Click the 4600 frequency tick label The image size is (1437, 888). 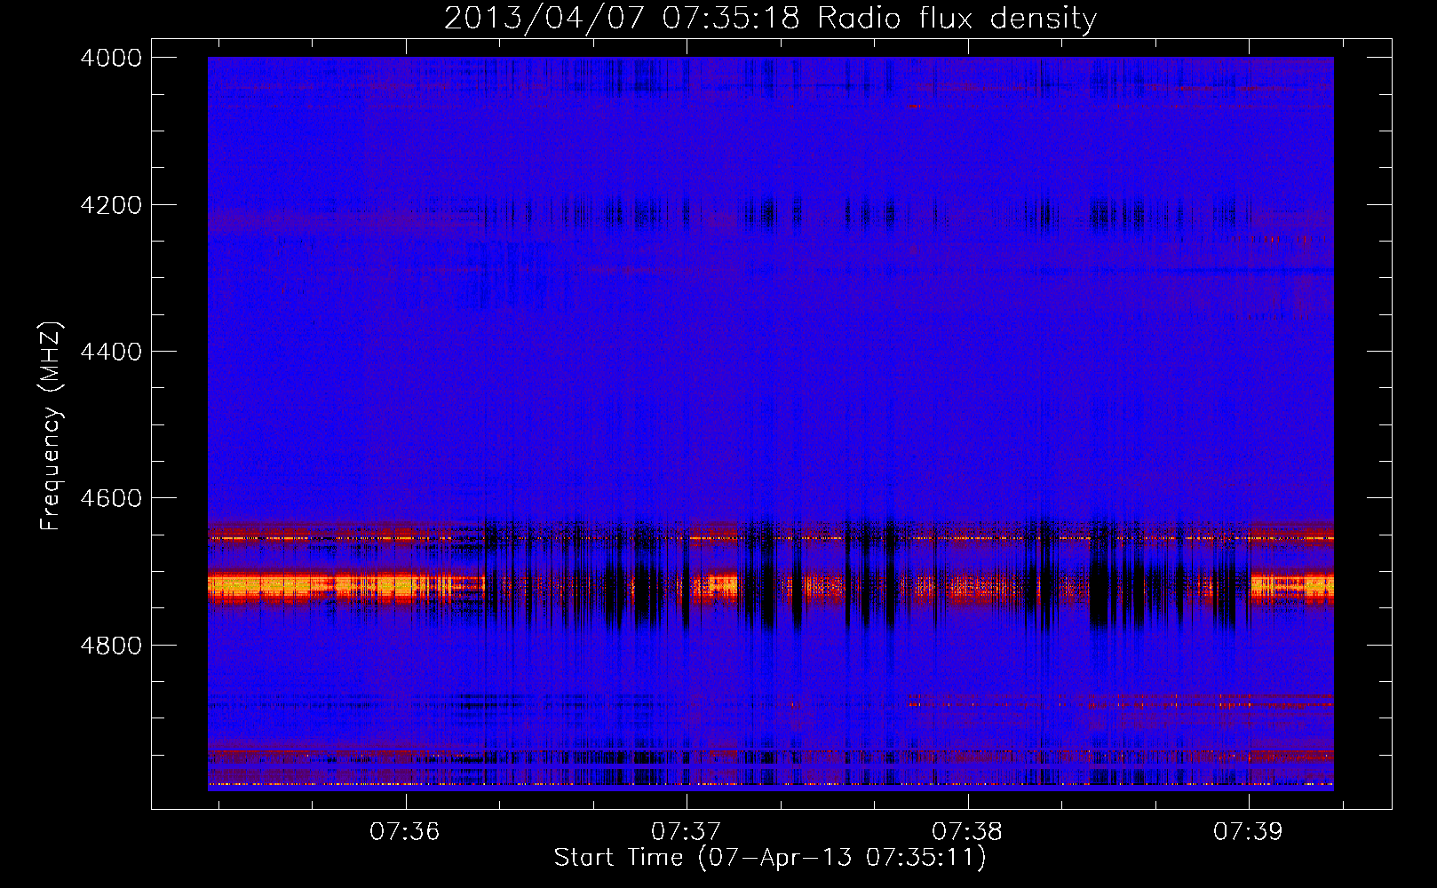coord(111,498)
